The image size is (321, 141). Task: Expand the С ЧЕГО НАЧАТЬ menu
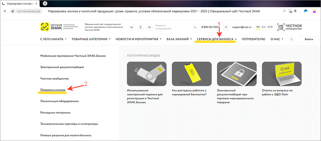53,39
